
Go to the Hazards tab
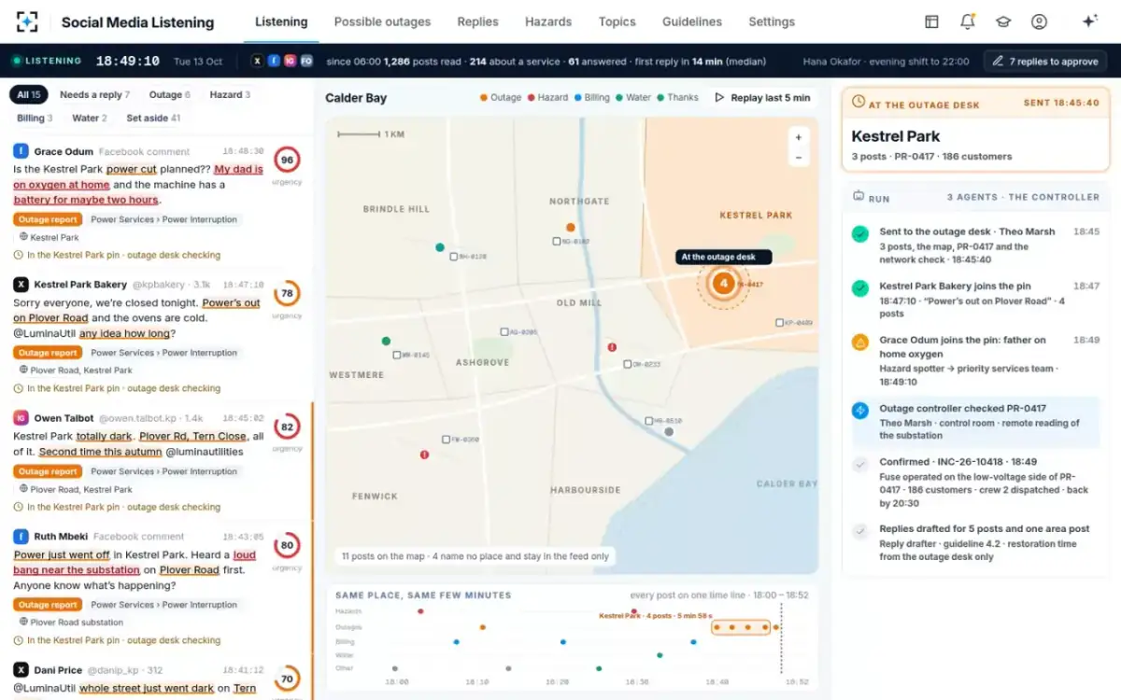click(x=548, y=21)
